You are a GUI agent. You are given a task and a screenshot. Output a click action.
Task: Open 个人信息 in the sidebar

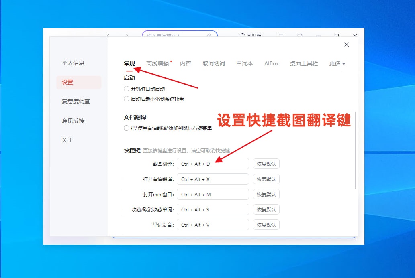73,63
